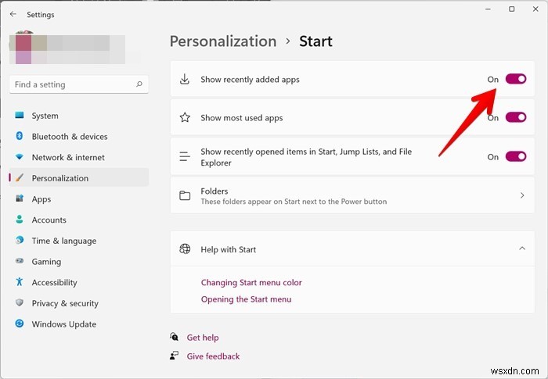This screenshot has width=548, height=379.
Task: Go to Time & language settings
Action: [x=63, y=241]
